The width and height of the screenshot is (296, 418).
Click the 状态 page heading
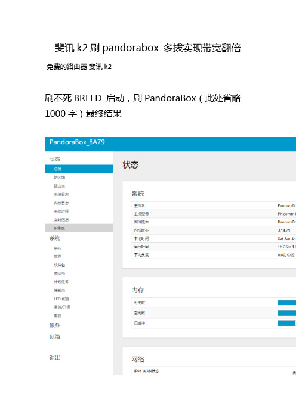pos(130,164)
